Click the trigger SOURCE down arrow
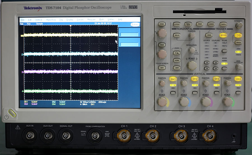The height and width of the screenshot is (155, 252). [207, 68]
